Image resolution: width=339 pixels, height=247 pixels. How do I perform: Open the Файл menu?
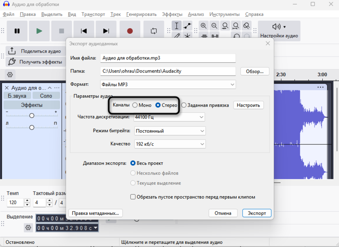pyautogui.click(x=8, y=14)
